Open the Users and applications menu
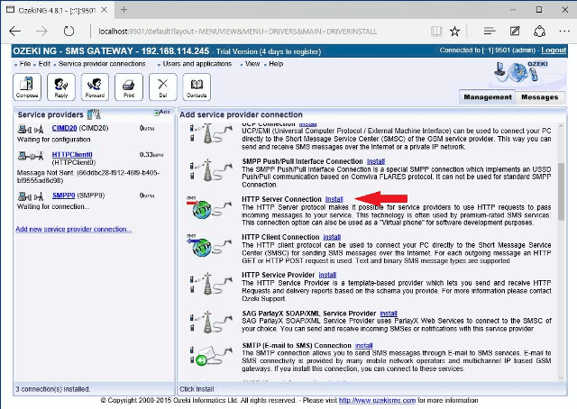This screenshot has width=577, height=409. 197,64
